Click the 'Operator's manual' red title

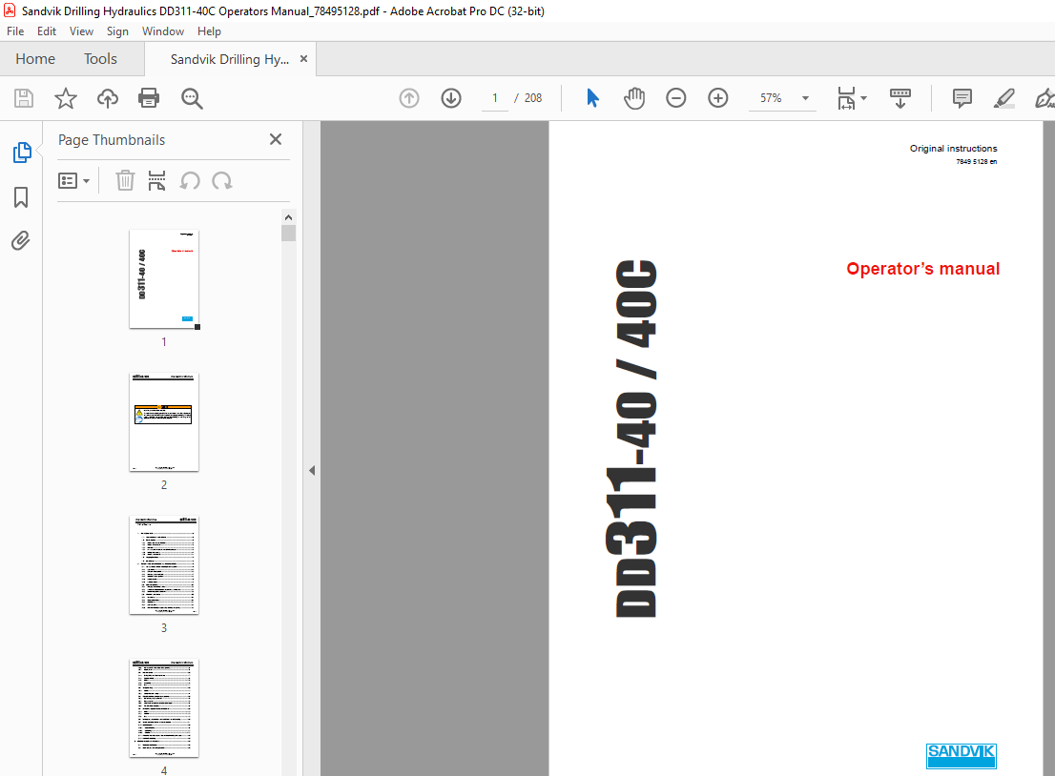click(922, 269)
